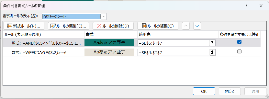Edit the =$E$4:$T$7 range field
269x99 pixels.
(173, 52)
